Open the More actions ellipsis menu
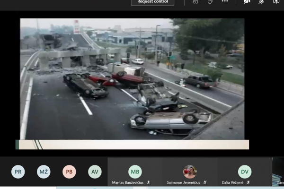This screenshot has height=189, width=284. (x=225, y=1)
